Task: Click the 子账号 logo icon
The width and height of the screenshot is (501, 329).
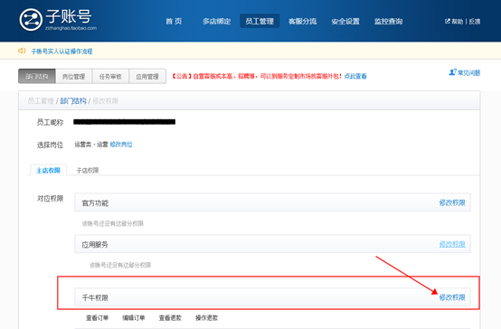Action: coord(31,20)
